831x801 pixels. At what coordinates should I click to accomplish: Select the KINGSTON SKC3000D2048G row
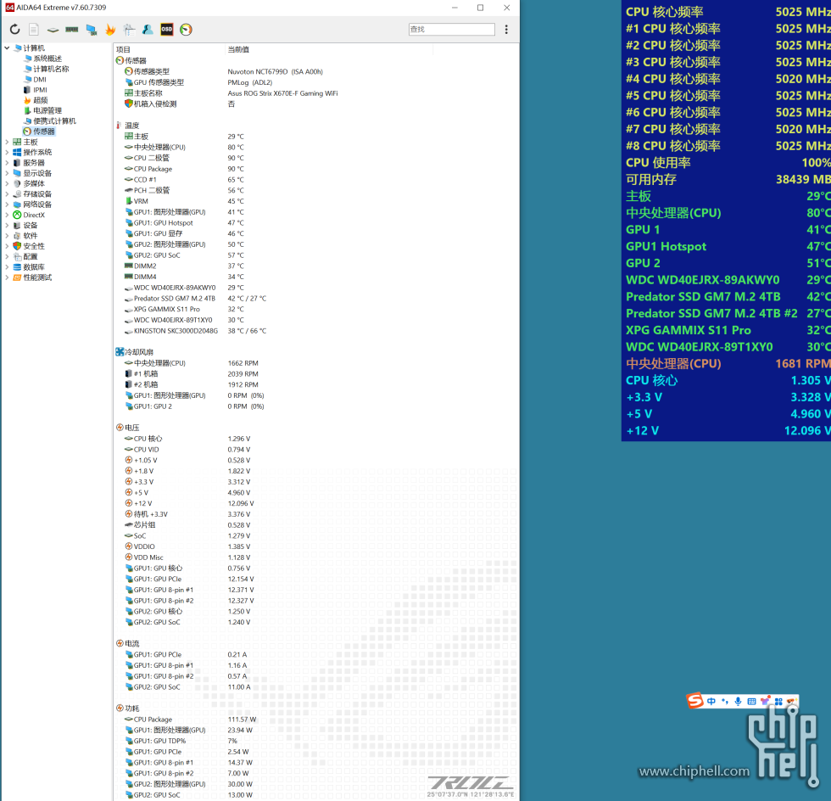point(315,330)
